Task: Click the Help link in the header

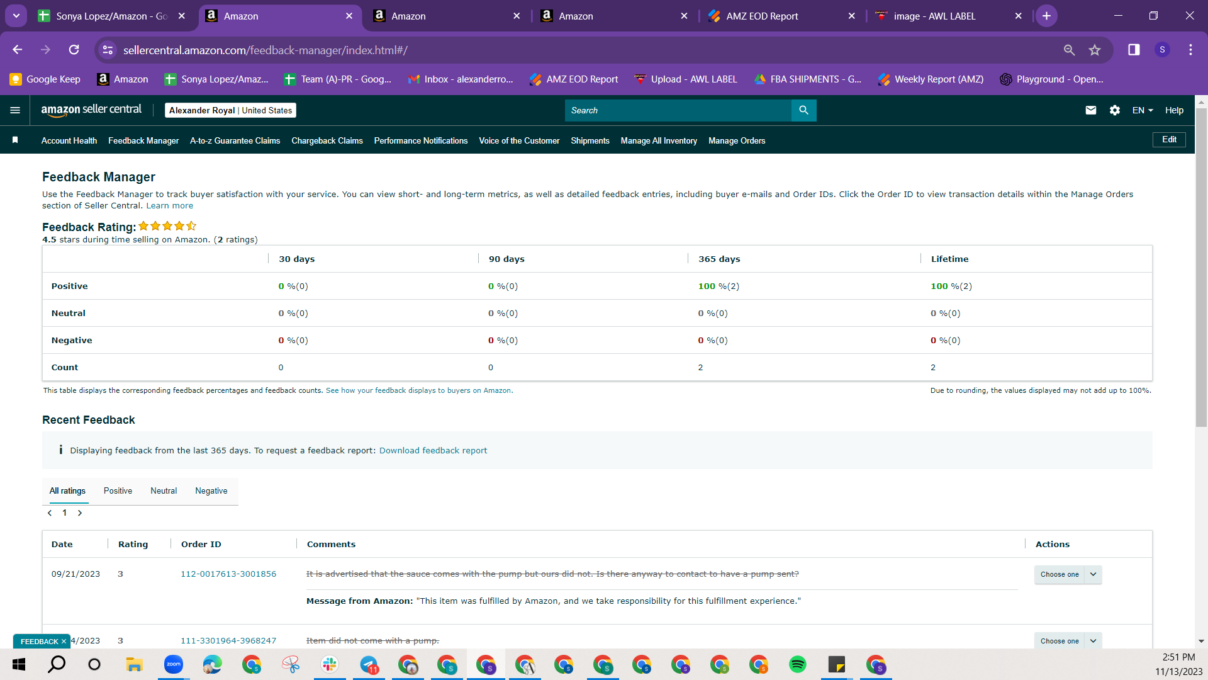Action: click(x=1174, y=110)
